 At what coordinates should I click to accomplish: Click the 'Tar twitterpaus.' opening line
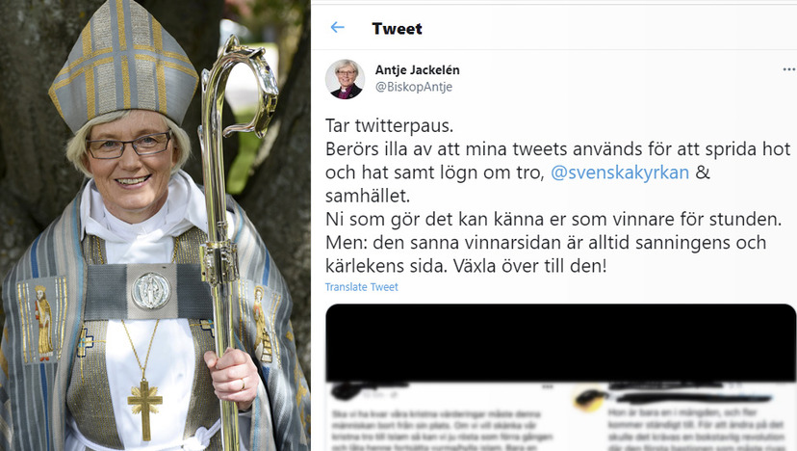(389, 125)
